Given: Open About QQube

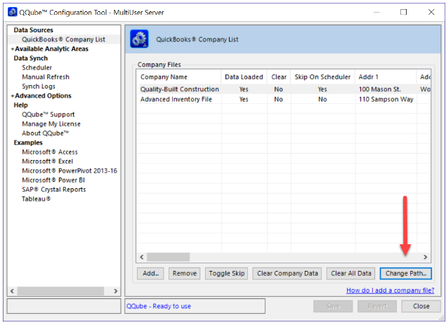Looking at the screenshot, I should click(x=45, y=133).
